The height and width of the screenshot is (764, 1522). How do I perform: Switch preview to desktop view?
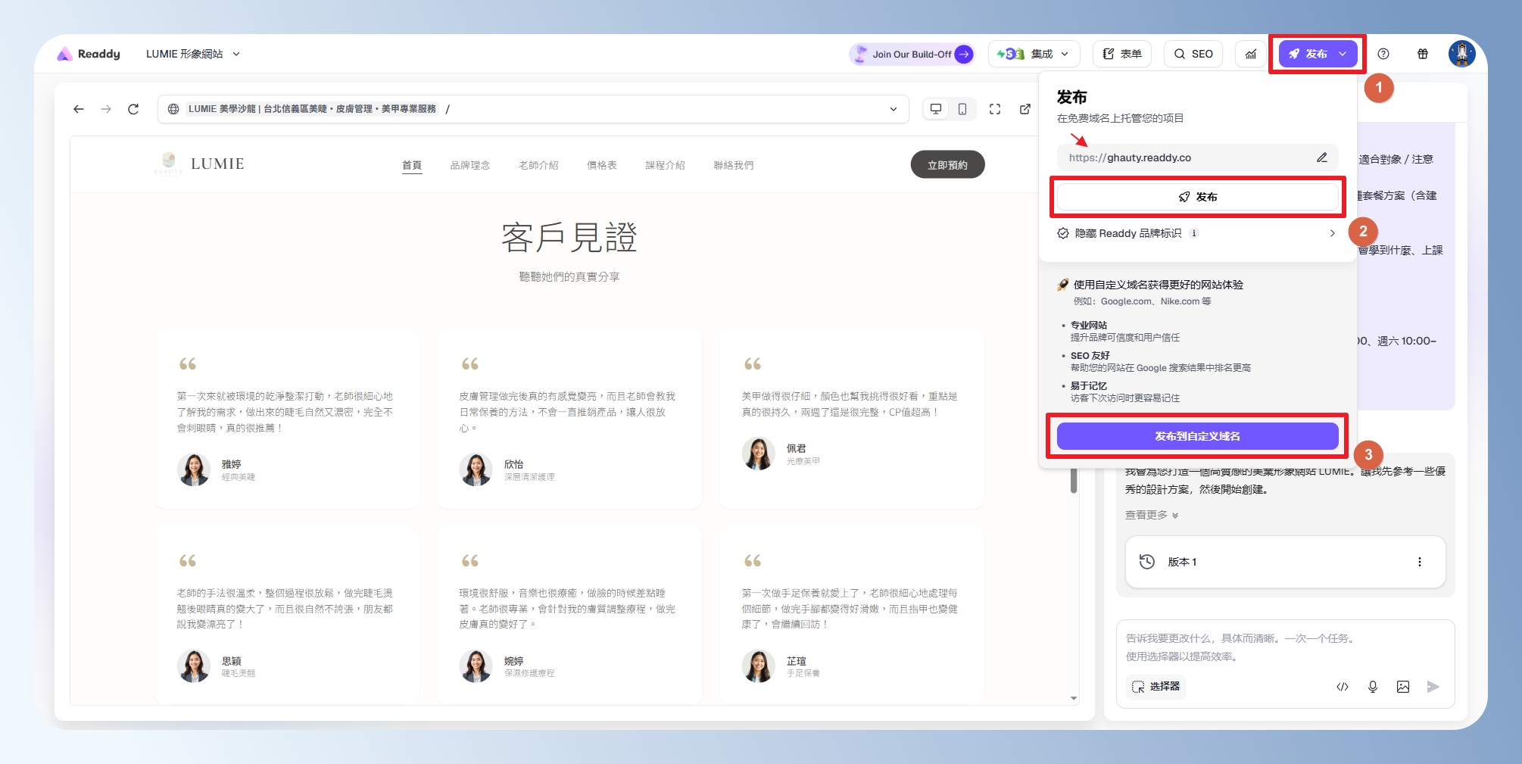click(936, 109)
